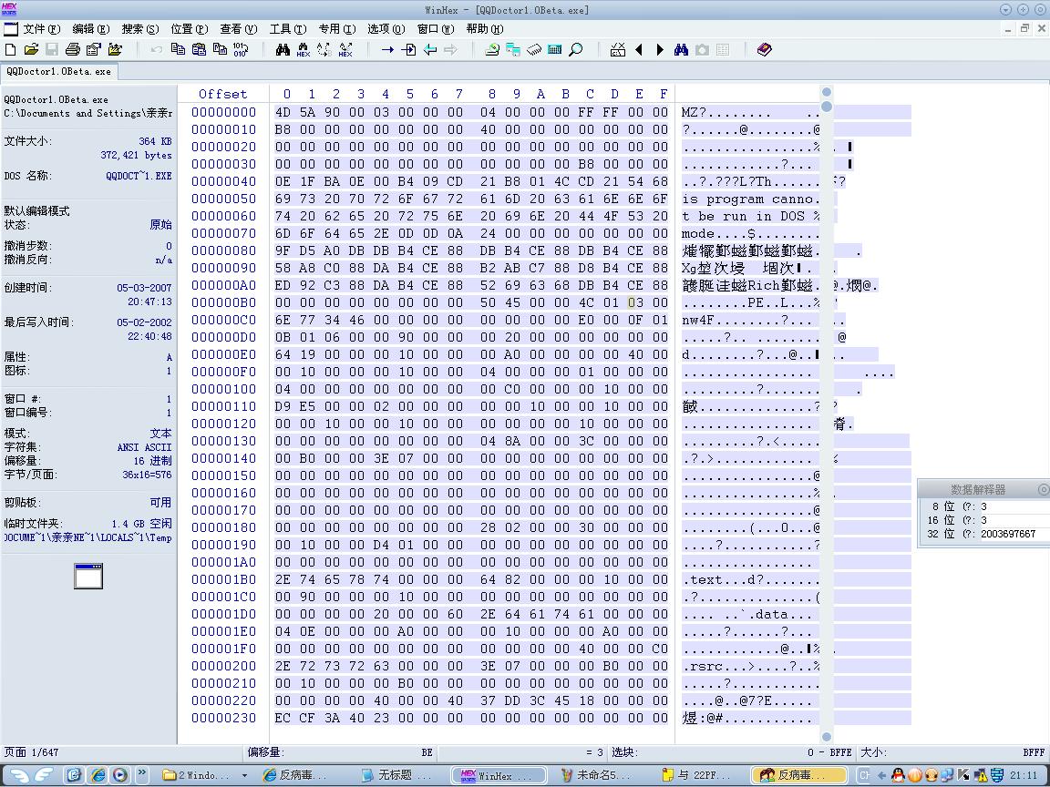Click the Replace Hex Values icon
Image resolution: width=1050 pixels, height=787 pixels.
[345, 49]
